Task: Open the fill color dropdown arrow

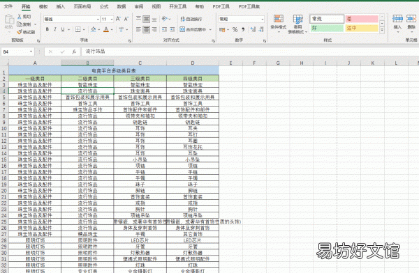Action: pyautogui.click(x=99, y=29)
